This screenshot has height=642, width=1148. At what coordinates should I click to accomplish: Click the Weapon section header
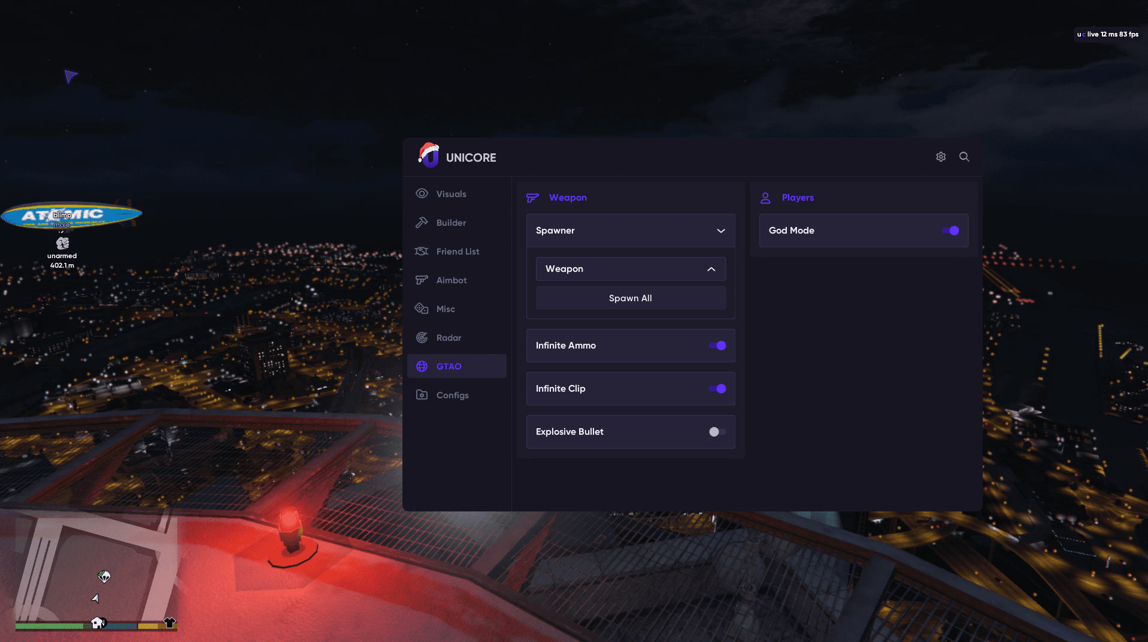pos(568,198)
